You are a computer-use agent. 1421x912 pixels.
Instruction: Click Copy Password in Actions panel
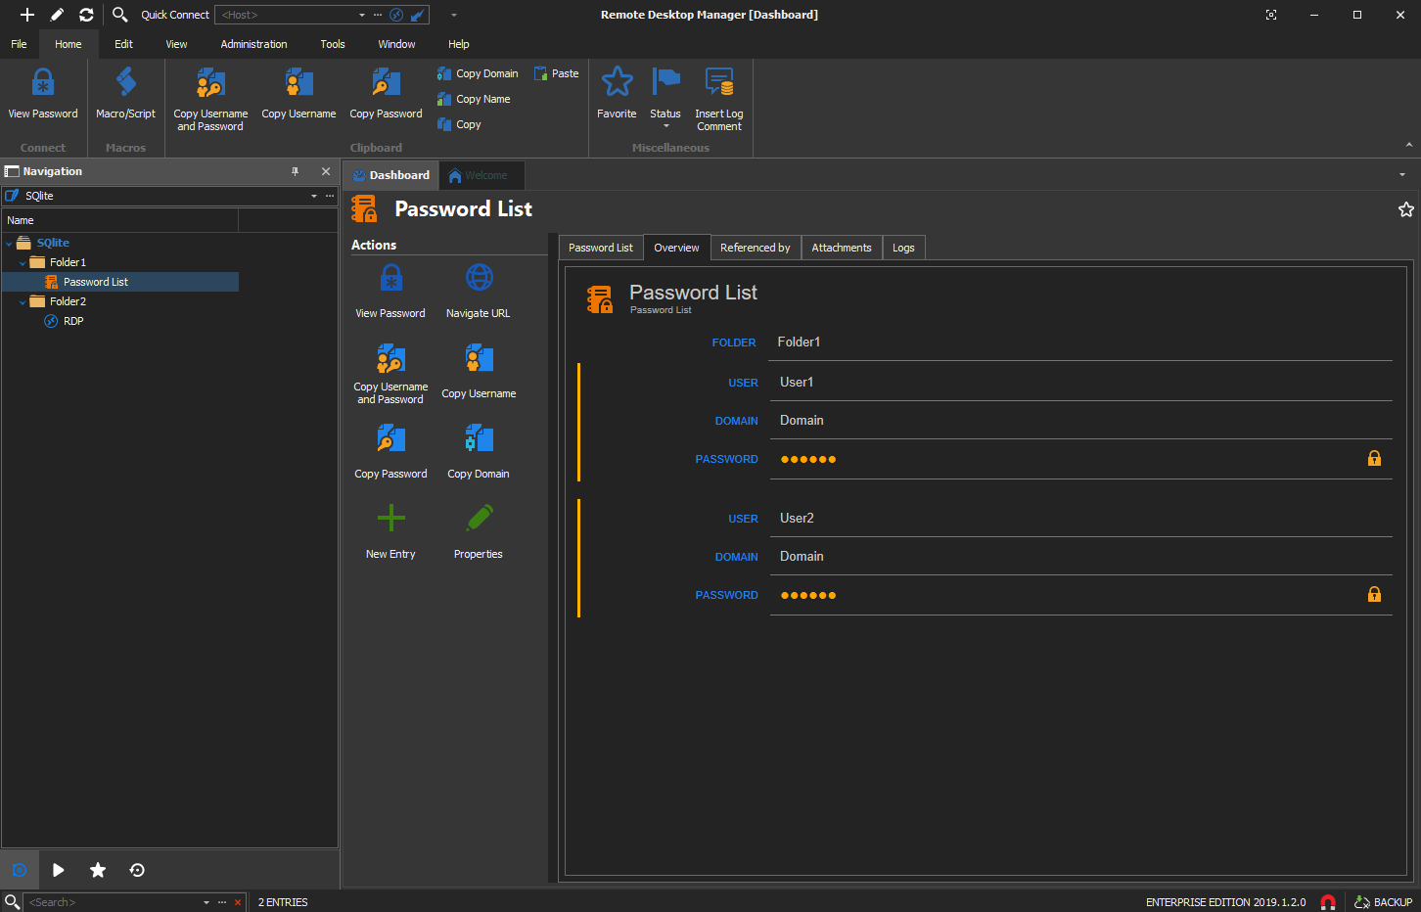click(x=390, y=451)
